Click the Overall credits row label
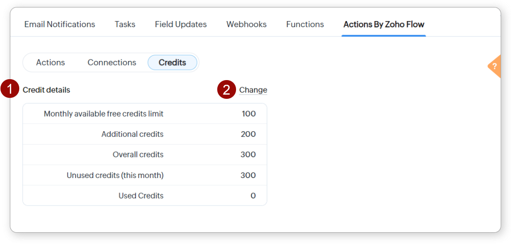 click(x=138, y=155)
